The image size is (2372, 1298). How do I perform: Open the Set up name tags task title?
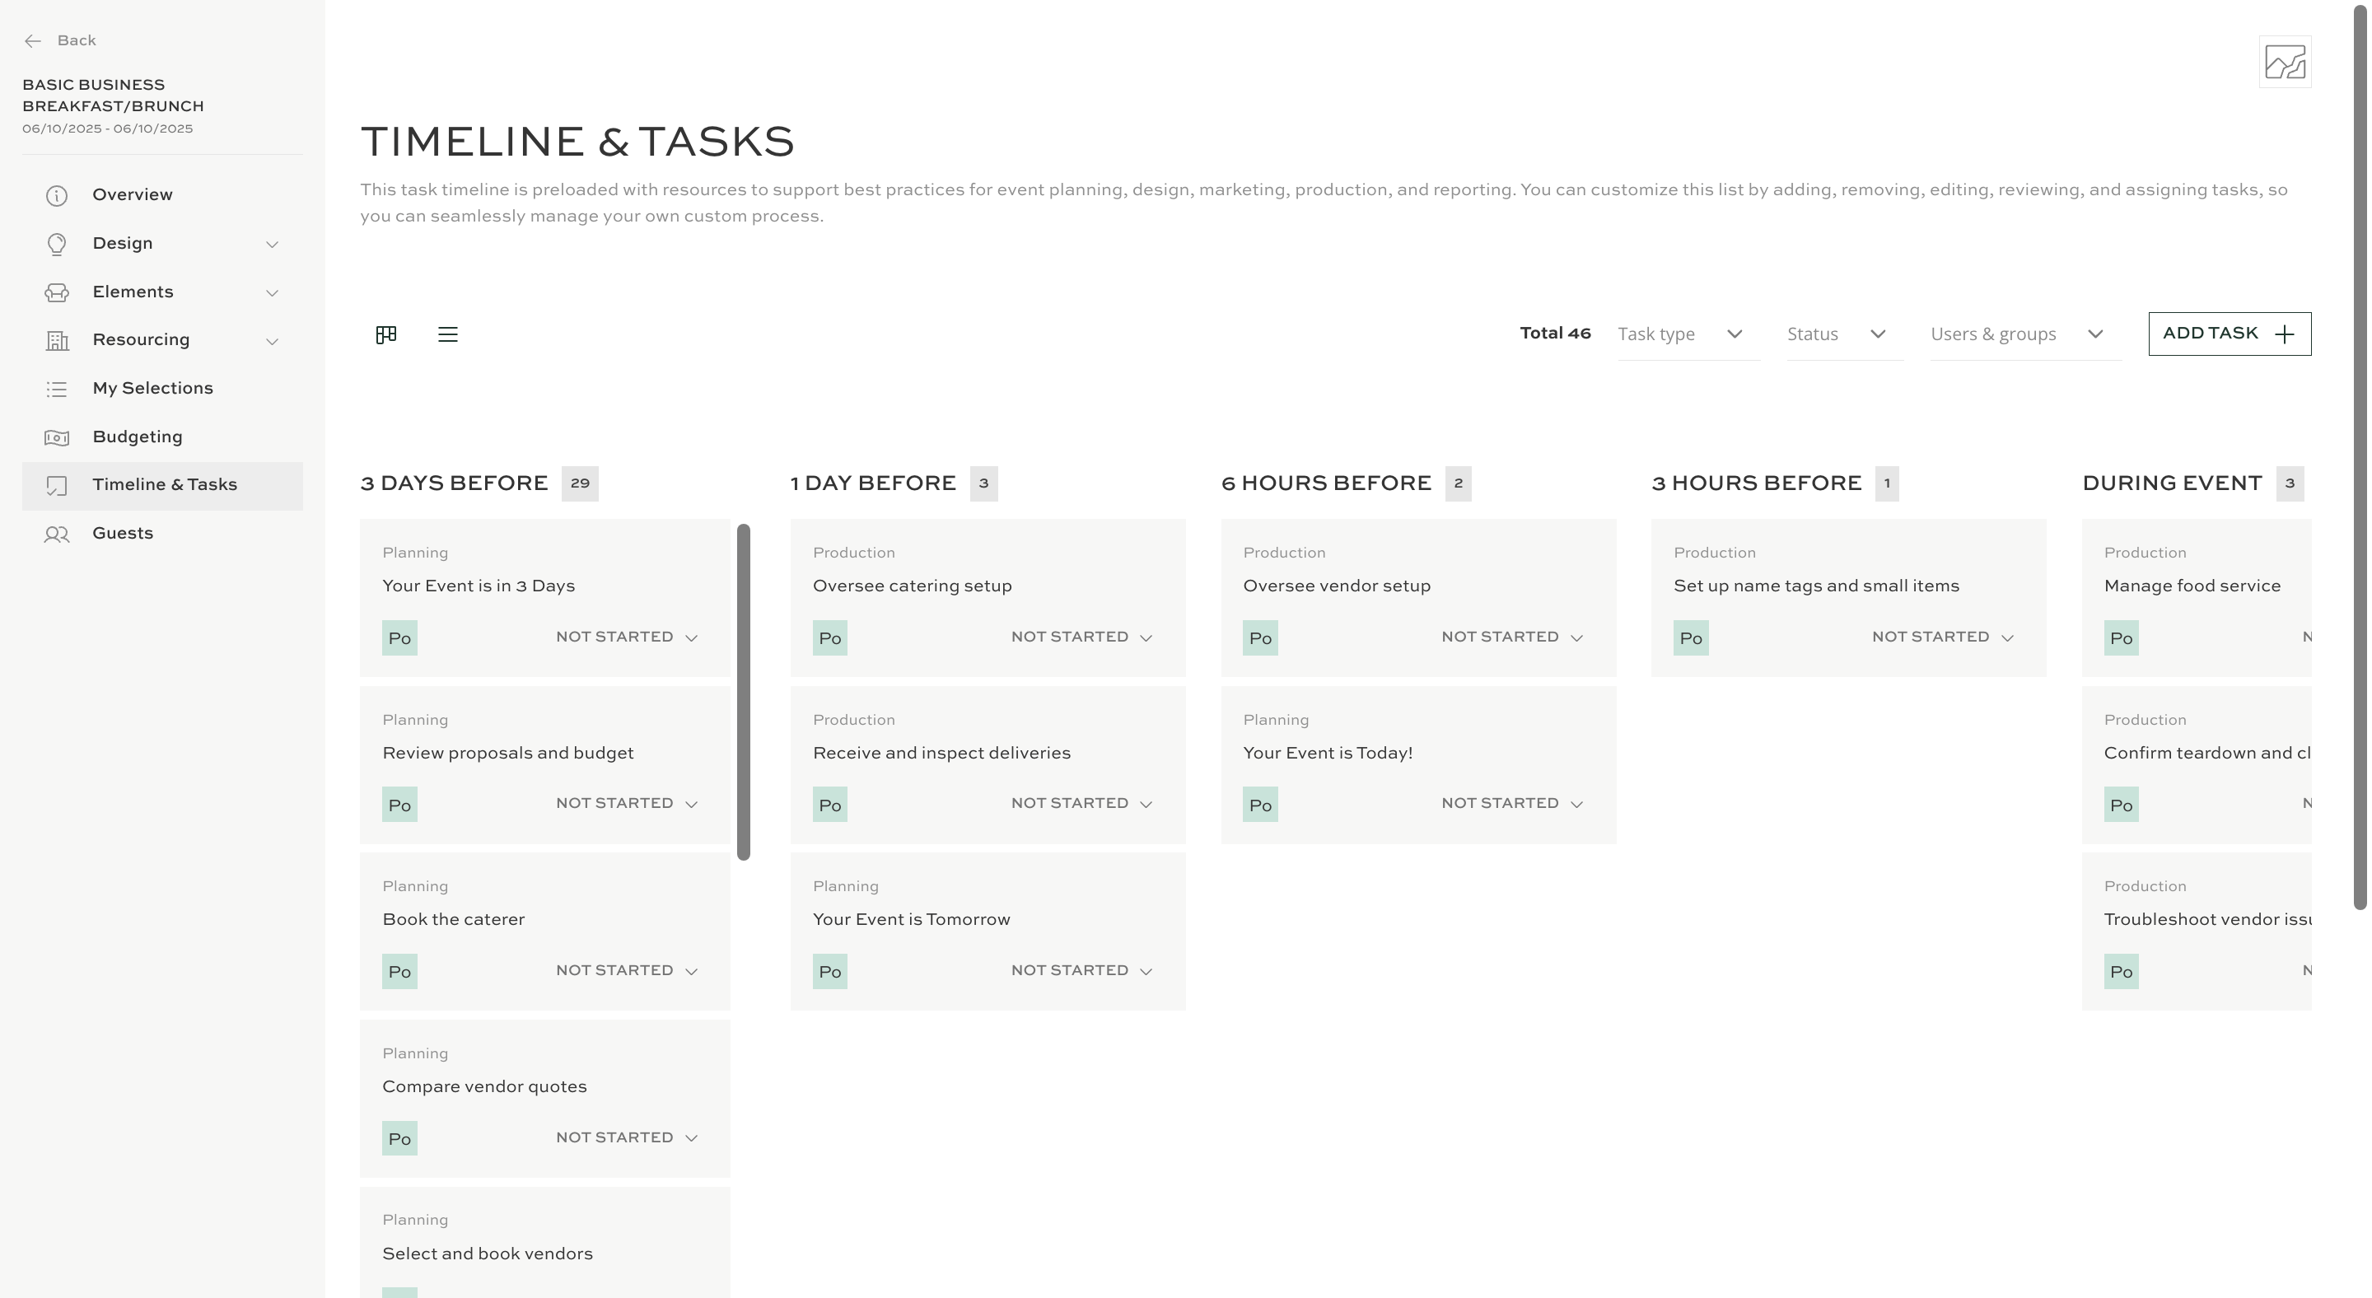click(1816, 586)
